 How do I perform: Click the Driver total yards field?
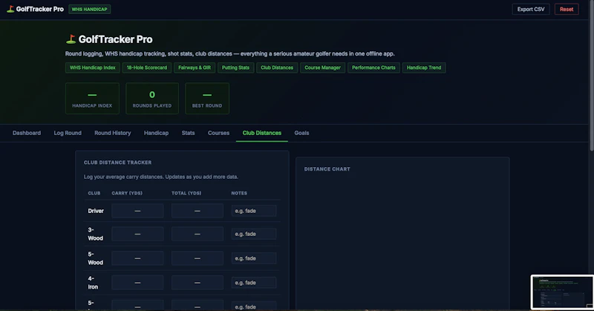point(198,211)
